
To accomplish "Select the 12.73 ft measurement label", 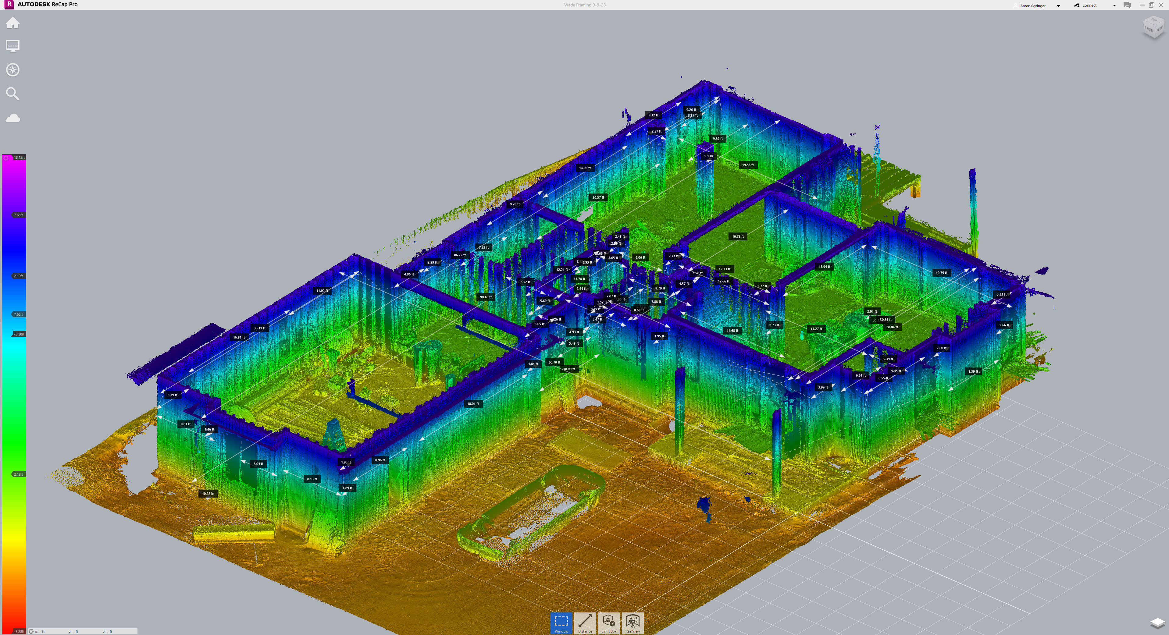I will 724,269.
